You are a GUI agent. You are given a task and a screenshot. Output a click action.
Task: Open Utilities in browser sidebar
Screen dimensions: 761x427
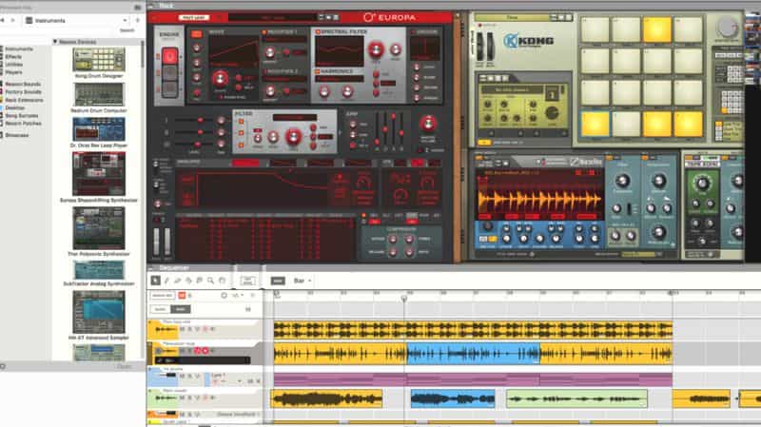click(x=14, y=64)
